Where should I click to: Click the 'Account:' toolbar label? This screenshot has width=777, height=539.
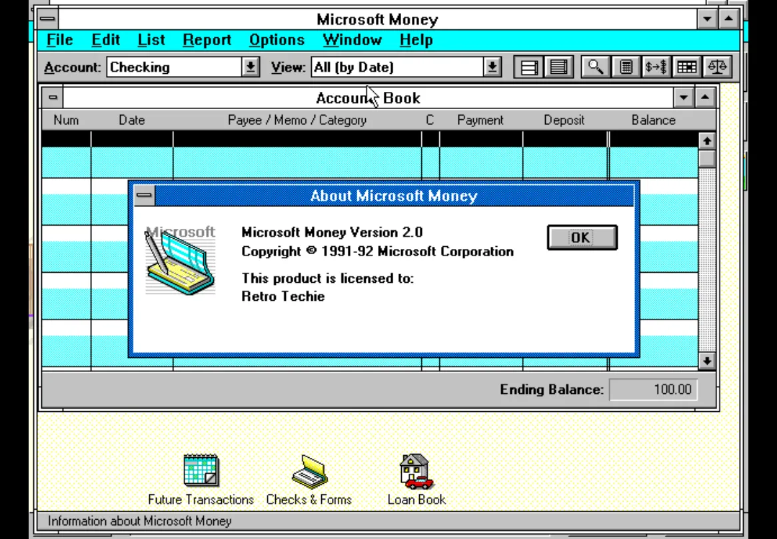pyautogui.click(x=73, y=67)
